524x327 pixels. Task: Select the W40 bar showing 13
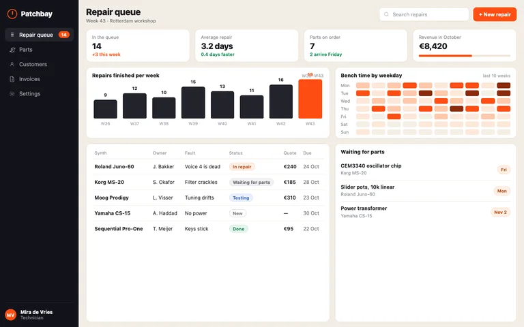point(222,105)
